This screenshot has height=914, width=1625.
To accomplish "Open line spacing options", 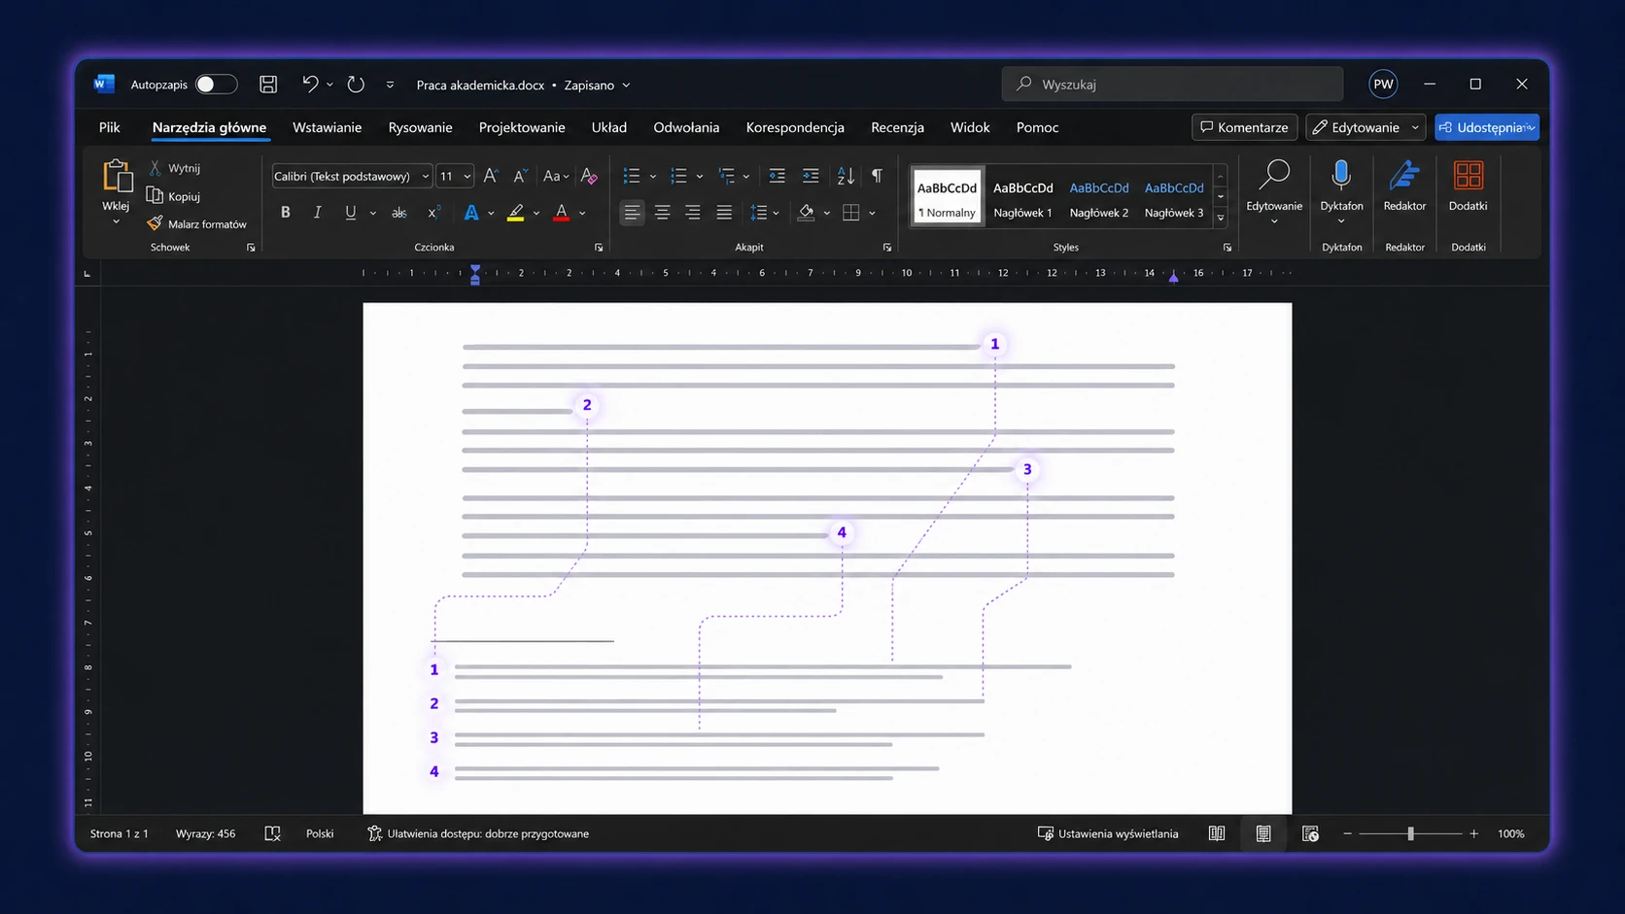I will [764, 213].
